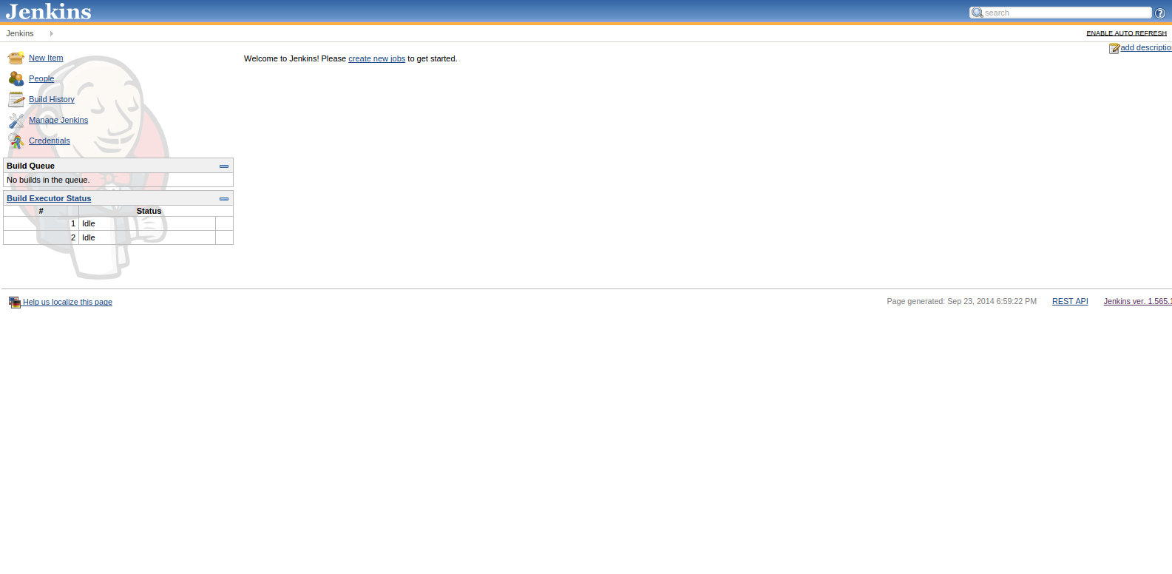This screenshot has width=1172, height=574.
Task: Click executor 1 Idle status cell
Action: 147,223
